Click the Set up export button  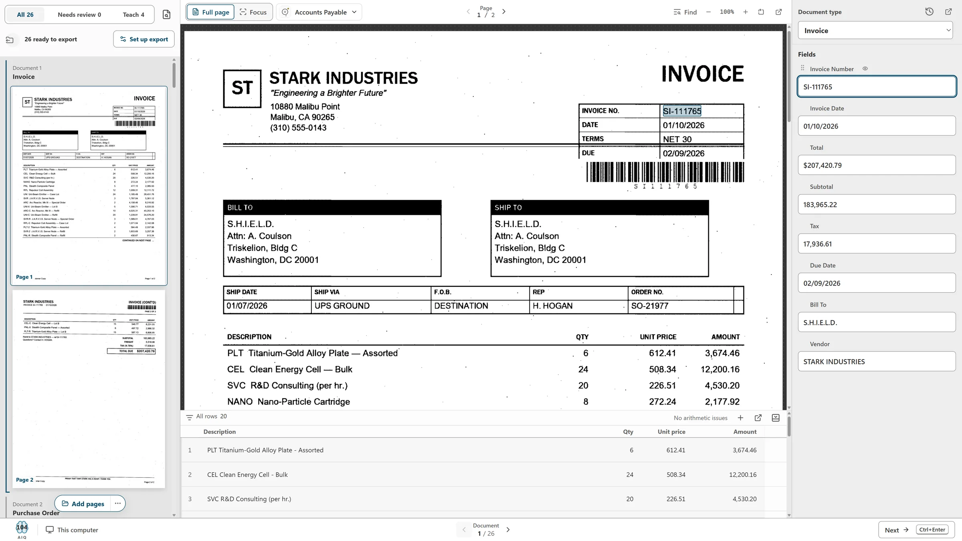144,39
